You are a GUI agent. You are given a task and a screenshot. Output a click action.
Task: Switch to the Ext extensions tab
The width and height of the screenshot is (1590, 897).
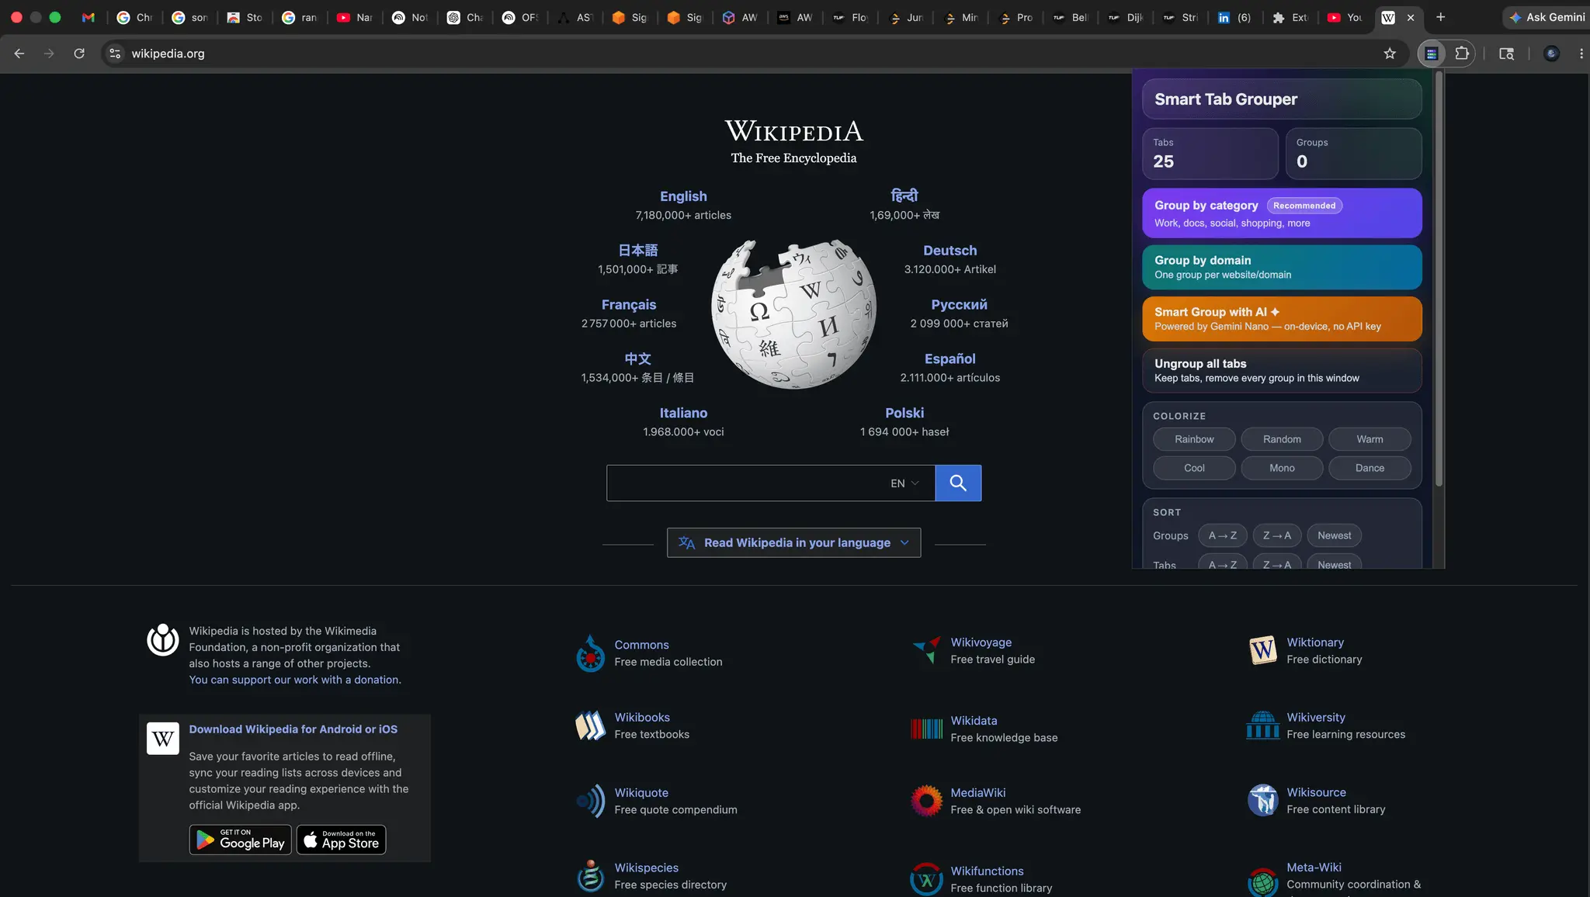pos(1290,17)
